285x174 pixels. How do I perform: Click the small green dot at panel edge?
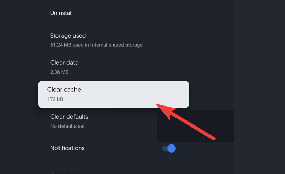234,138
